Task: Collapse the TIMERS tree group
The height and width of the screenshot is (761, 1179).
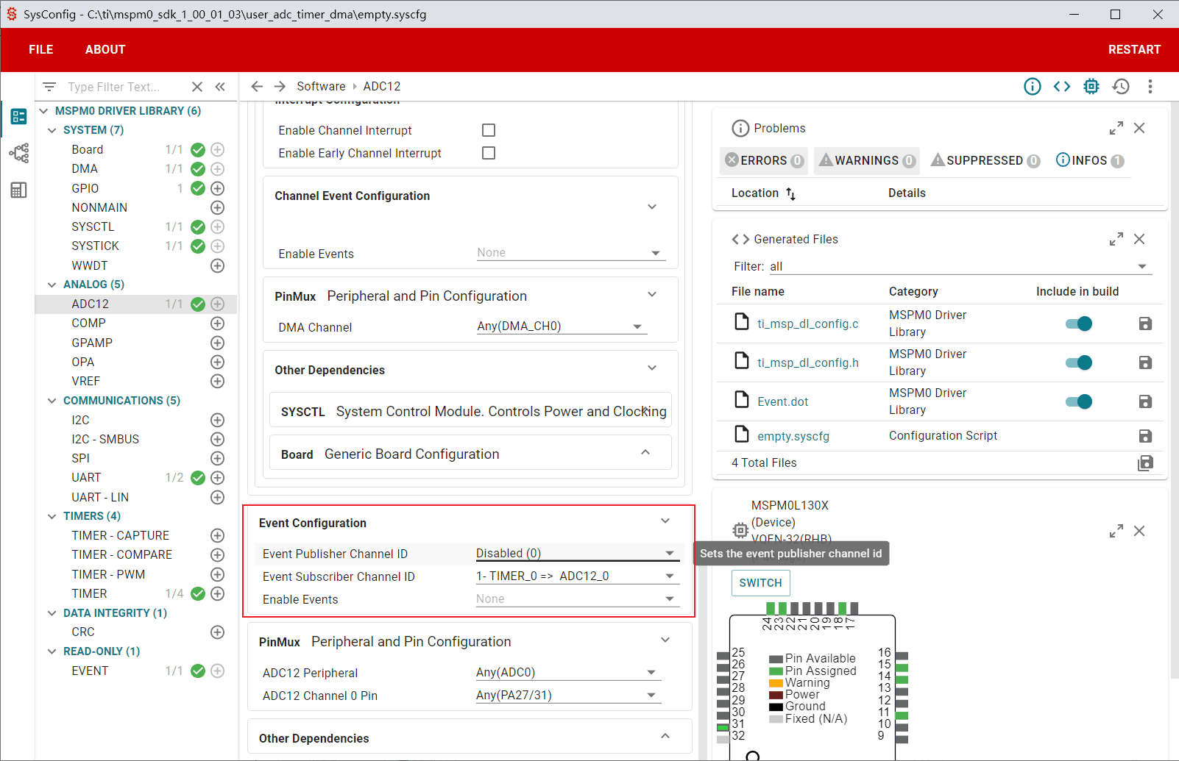Action: 52,516
